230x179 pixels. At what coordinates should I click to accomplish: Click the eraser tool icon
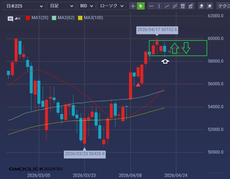201,6
